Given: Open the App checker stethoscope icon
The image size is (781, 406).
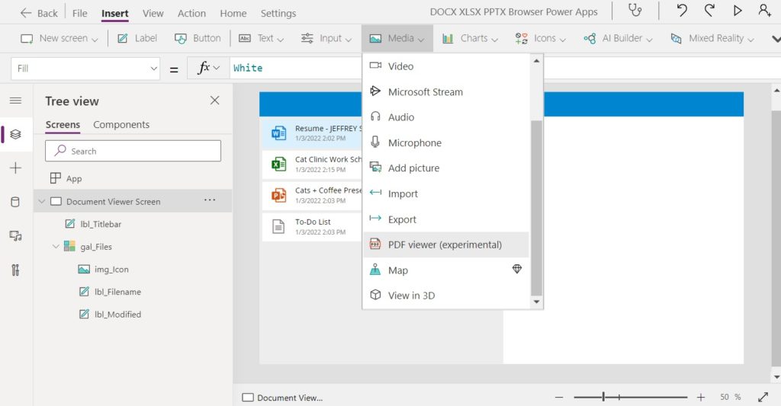Looking at the screenshot, I should [635, 11].
